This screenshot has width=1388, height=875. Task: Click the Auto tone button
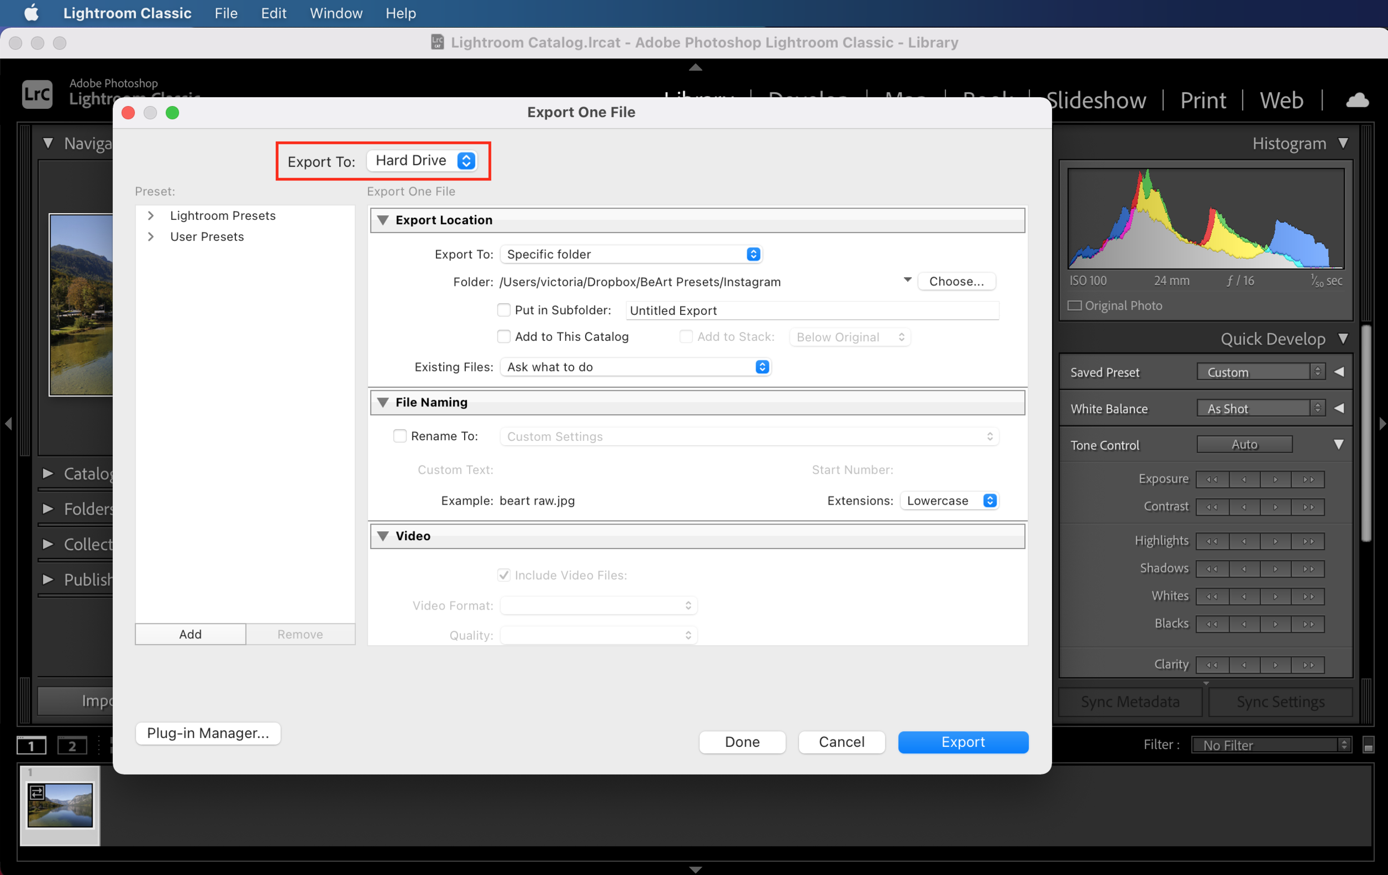click(1244, 444)
